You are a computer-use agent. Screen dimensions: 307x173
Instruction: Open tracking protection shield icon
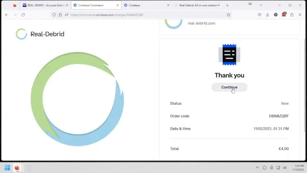(x=54, y=15)
